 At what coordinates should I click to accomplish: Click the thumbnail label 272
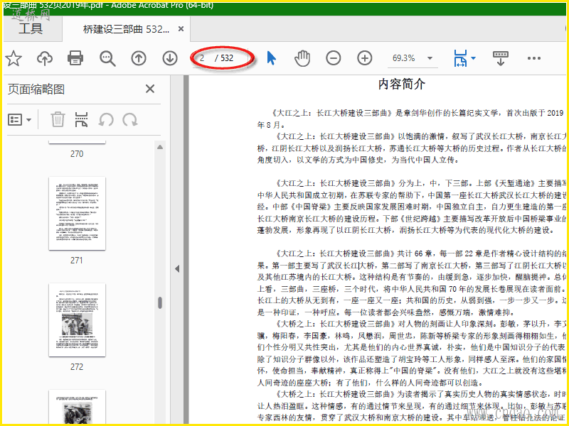click(77, 367)
